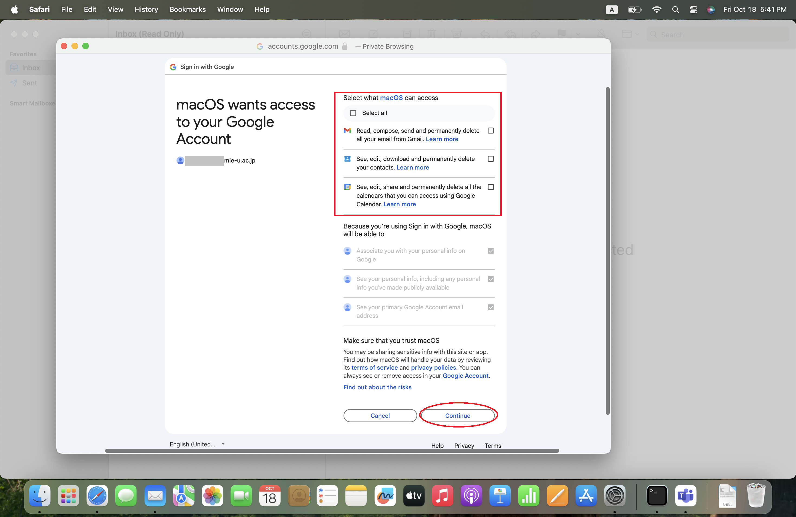Open Terminal from the Dock
796x517 pixels.
657,495
